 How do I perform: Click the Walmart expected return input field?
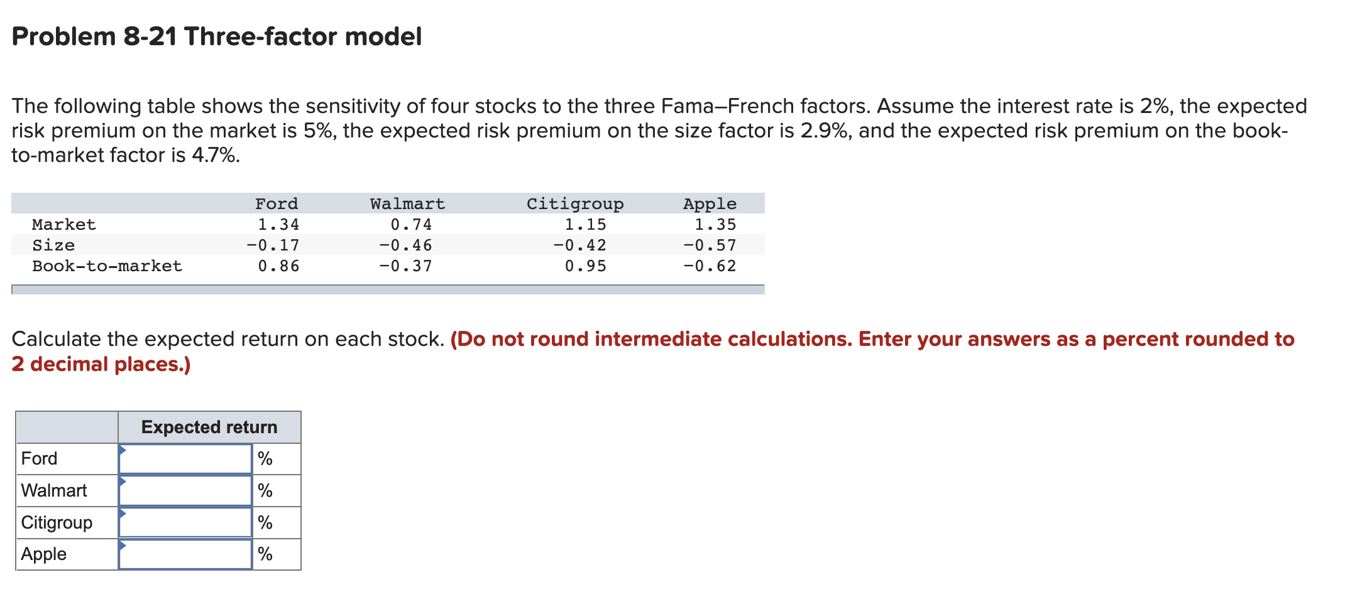[185, 490]
